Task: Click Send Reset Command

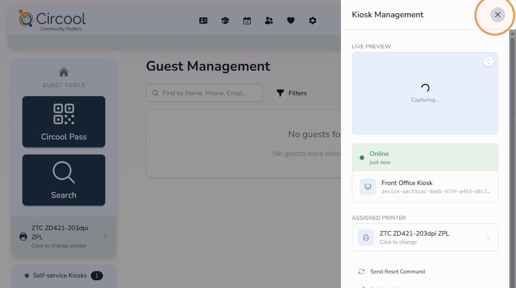Action: [x=397, y=272]
